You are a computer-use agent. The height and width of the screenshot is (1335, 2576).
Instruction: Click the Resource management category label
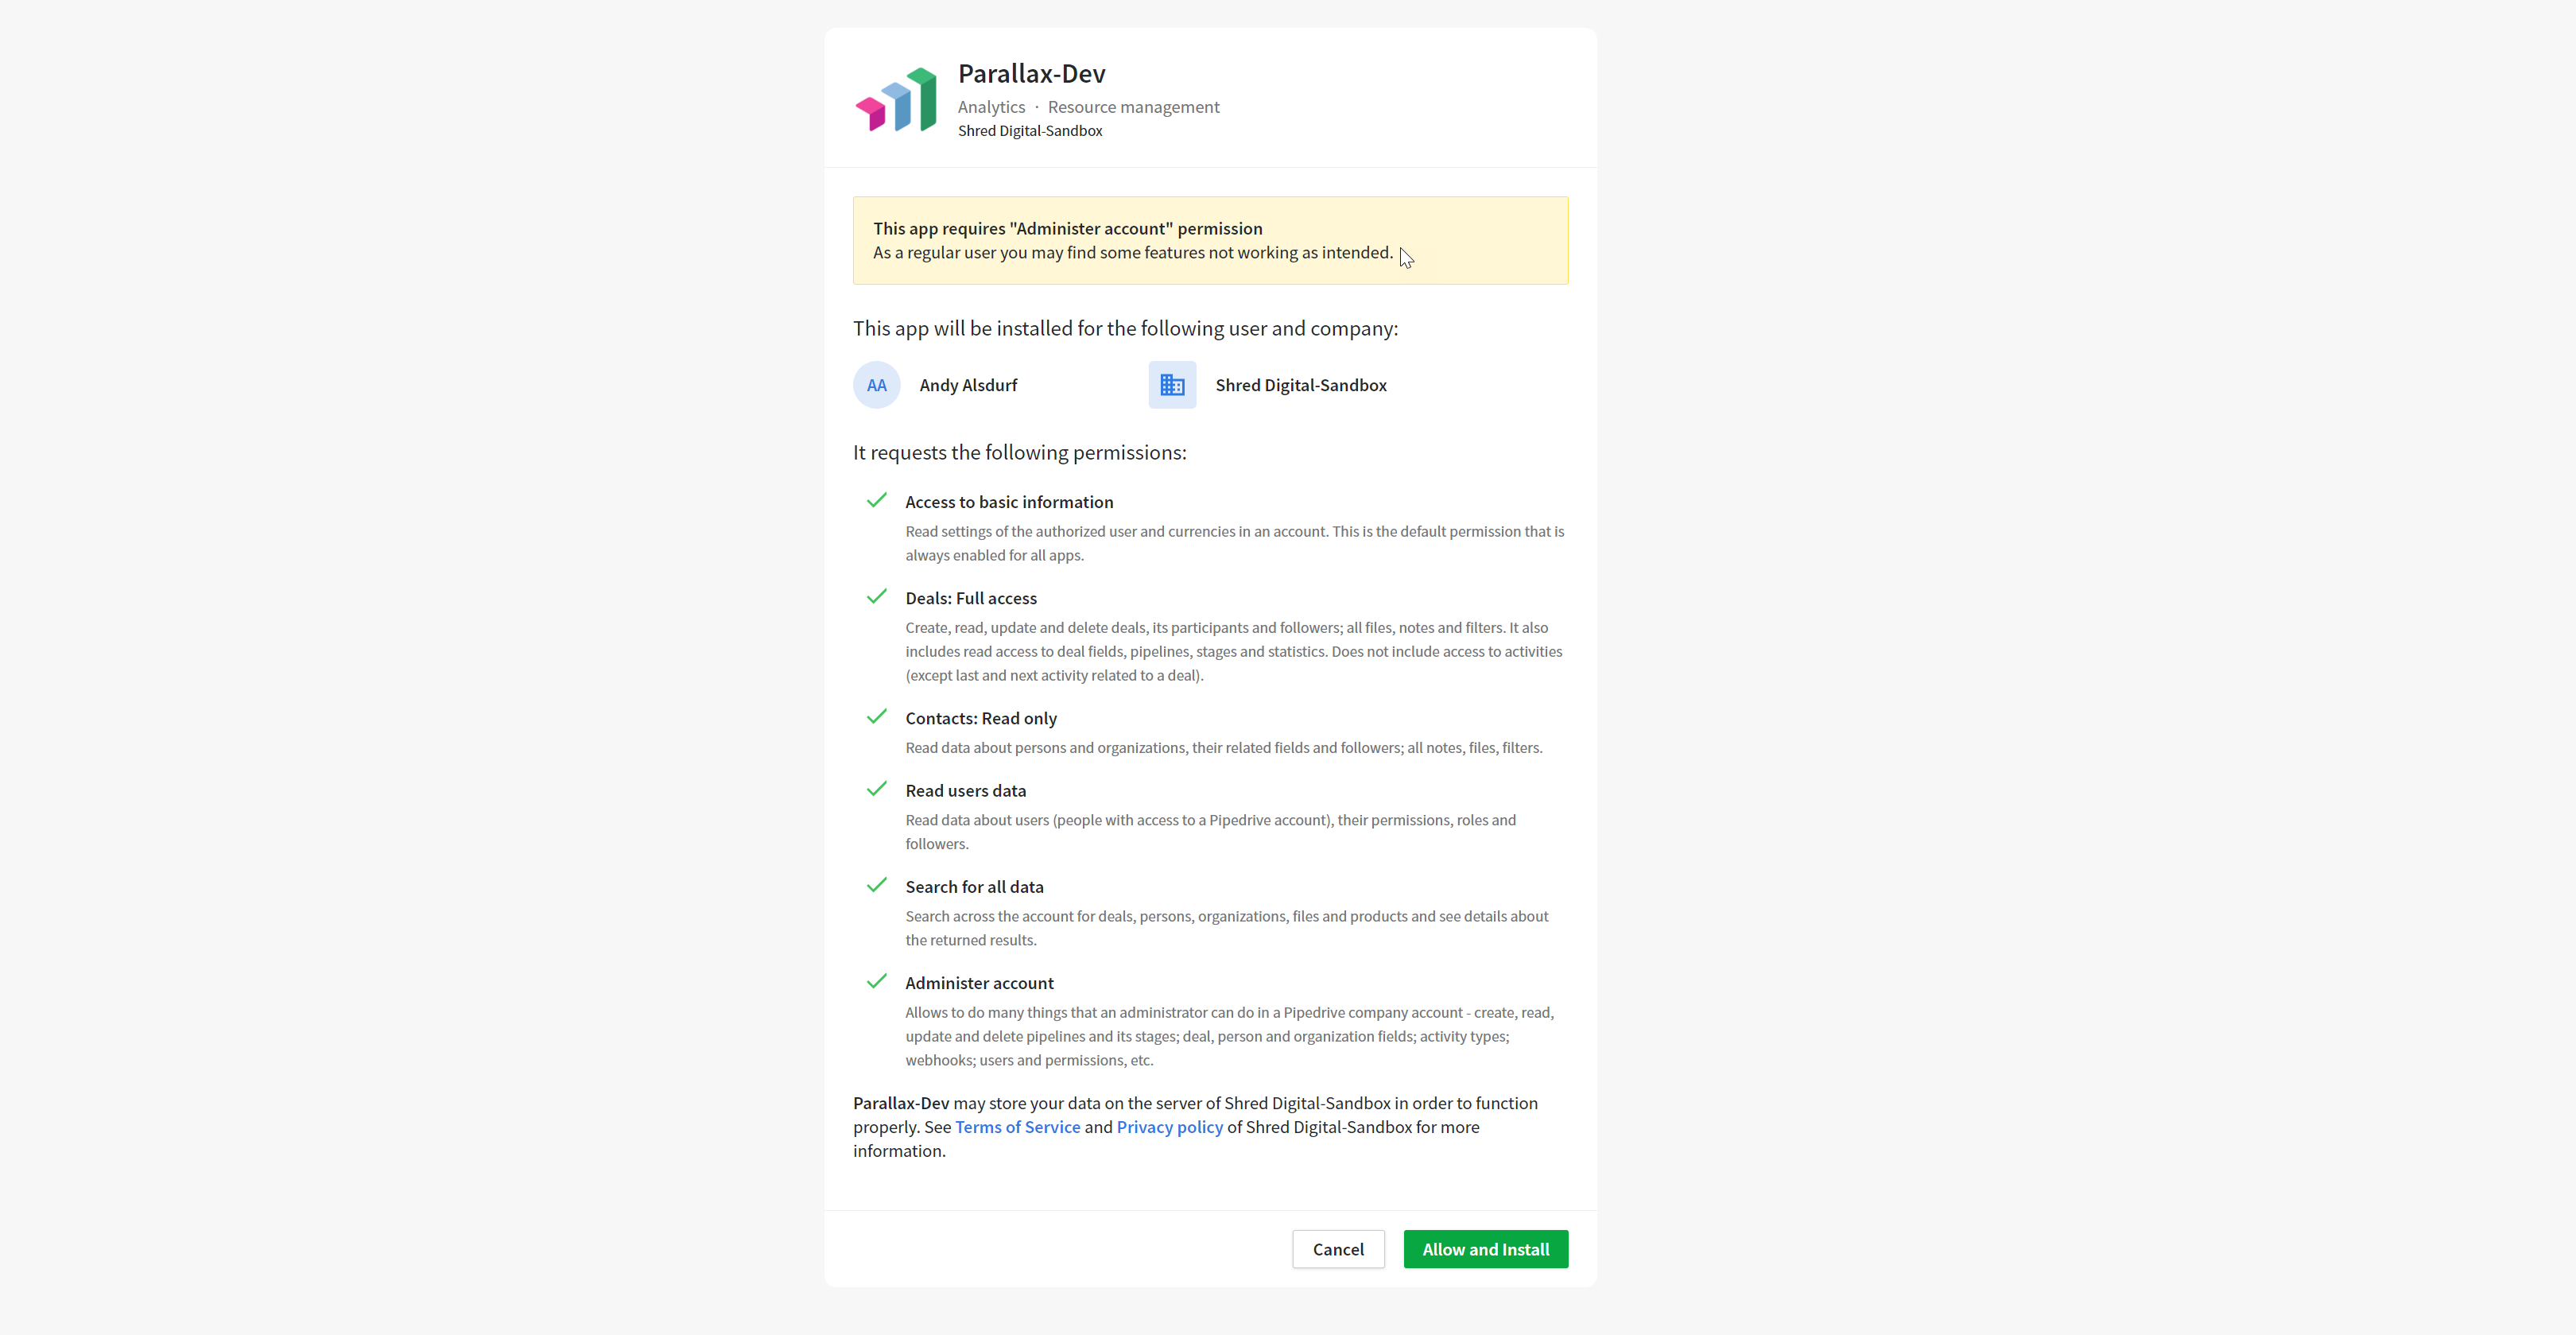click(1133, 107)
